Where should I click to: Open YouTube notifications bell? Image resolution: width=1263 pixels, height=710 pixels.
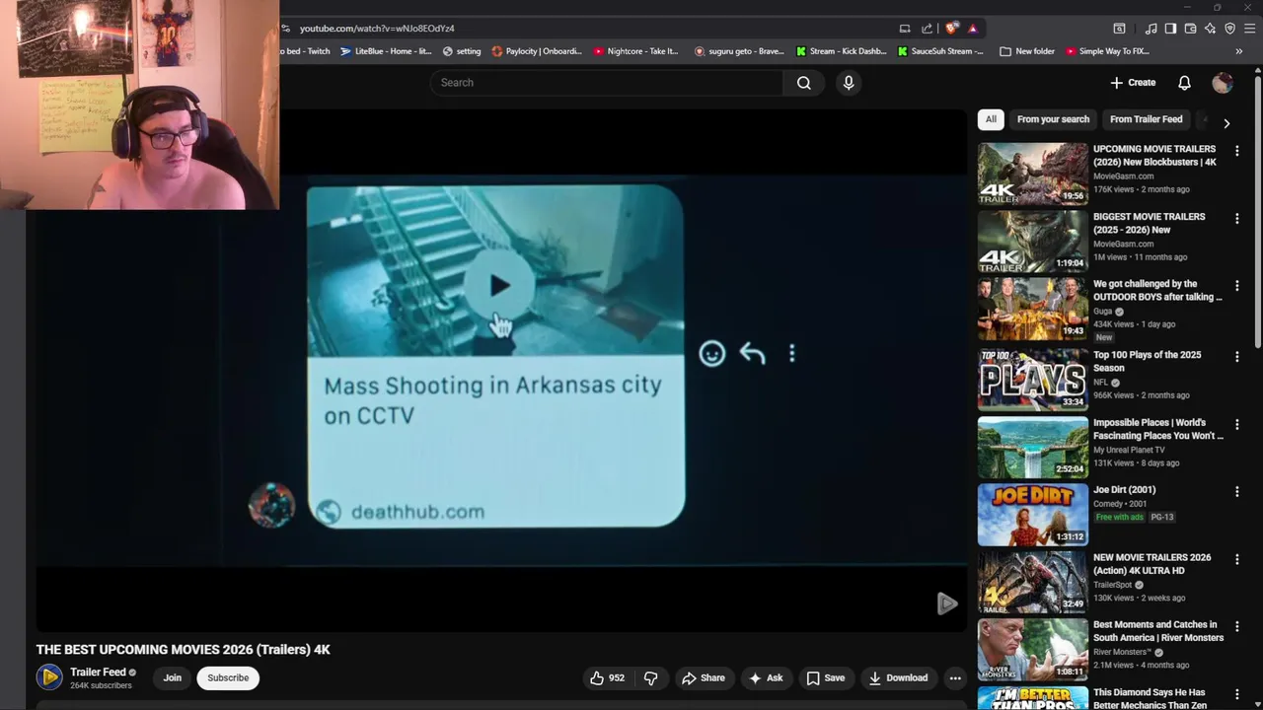click(1184, 83)
